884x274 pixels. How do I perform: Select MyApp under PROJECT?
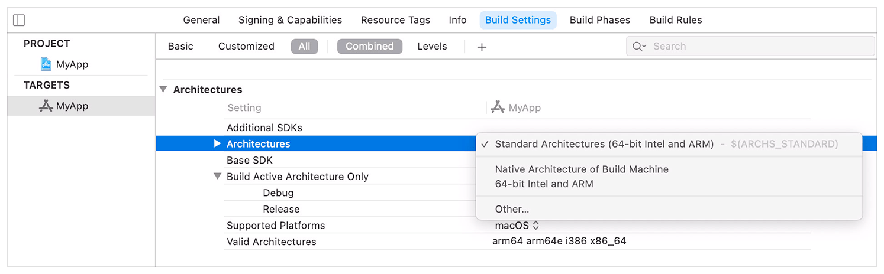(72, 64)
